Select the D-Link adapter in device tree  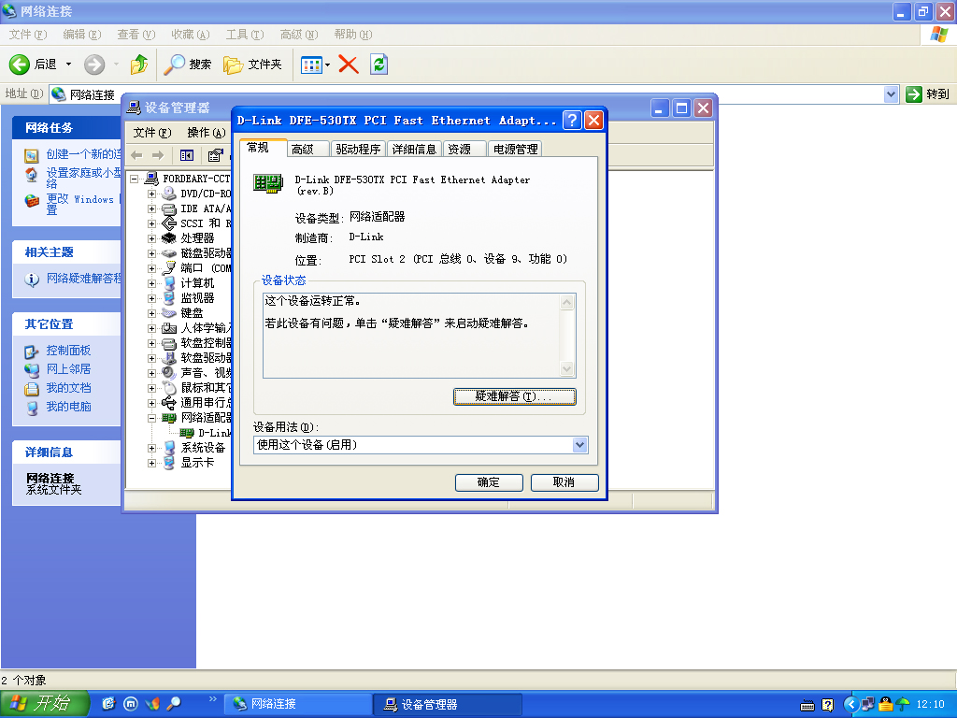coord(206,433)
